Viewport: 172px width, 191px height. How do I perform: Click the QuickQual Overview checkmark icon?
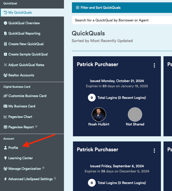coord(5,23)
